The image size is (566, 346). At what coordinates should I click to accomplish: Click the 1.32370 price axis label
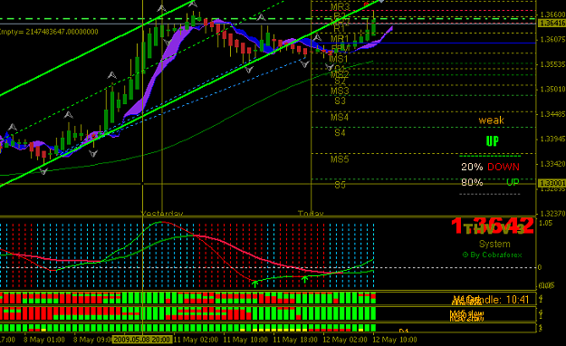[552, 214]
